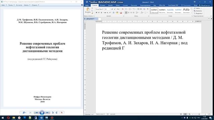Click the rotate counterclockwise icon
This screenshot has height=120, width=214.
(x=53, y=113)
